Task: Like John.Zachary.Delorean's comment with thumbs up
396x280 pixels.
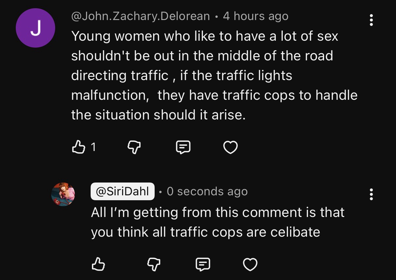Action: [78, 147]
